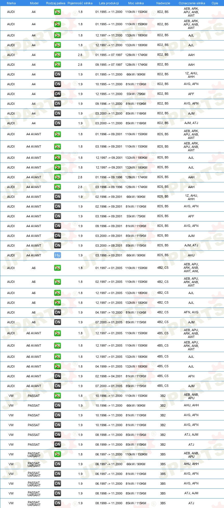Screen dimensions: 224x508
Task: Click ON icon in A4 AVANT row with AJM only
Action: [x=58, y=235]
